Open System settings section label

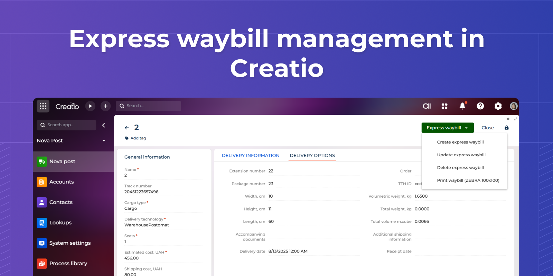(70, 243)
